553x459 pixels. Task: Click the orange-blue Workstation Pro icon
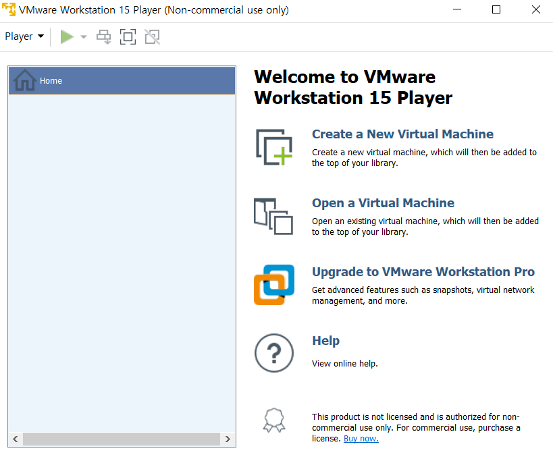pos(274,285)
